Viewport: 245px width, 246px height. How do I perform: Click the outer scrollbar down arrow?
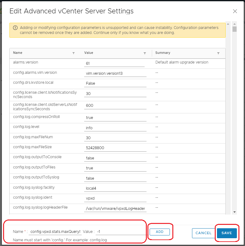click(x=234, y=212)
